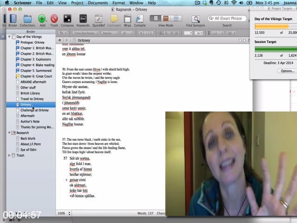Set justified text alignment

point(176,33)
